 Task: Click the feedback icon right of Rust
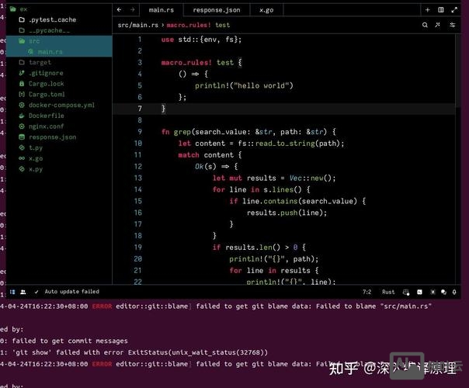(x=406, y=292)
